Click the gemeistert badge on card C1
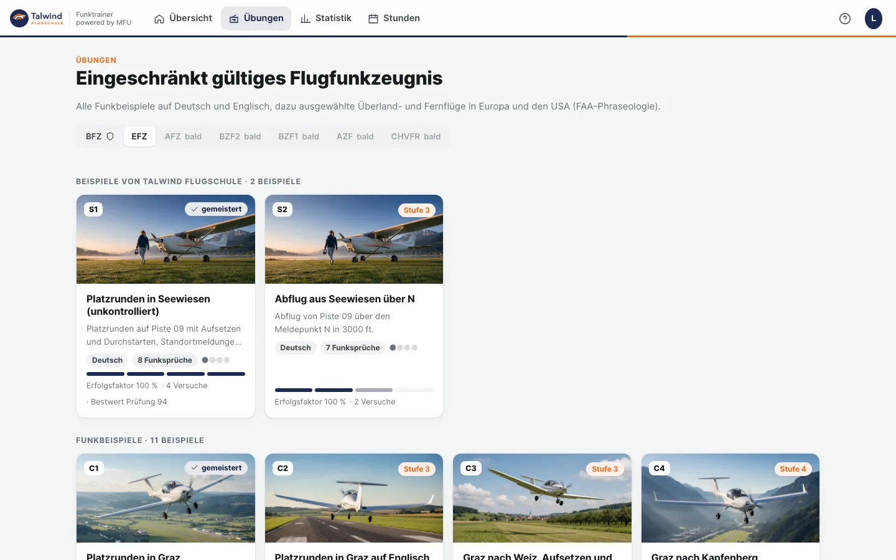Image resolution: width=896 pixels, height=560 pixels. (216, 468)
